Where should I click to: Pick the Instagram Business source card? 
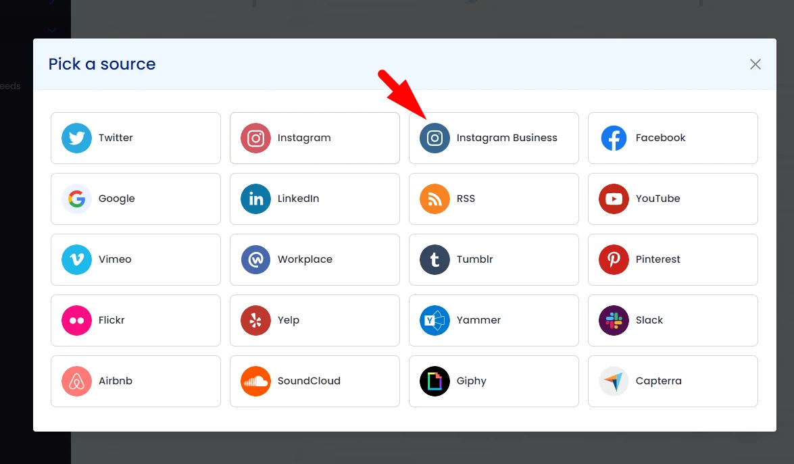494,138
